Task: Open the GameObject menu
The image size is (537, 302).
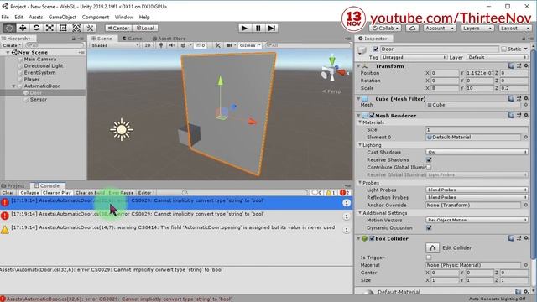Action: point(62,17)
